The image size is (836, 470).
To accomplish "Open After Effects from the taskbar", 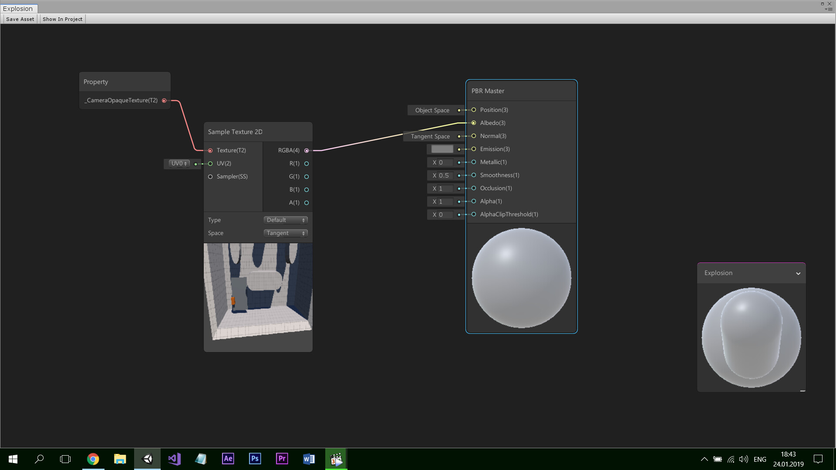I will [x=228, y=459].
